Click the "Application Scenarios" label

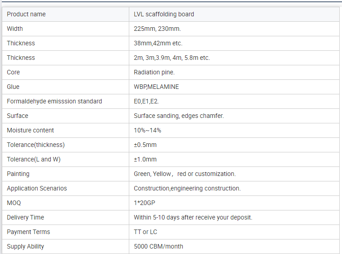pyautogui.click(x=37, y=188)
